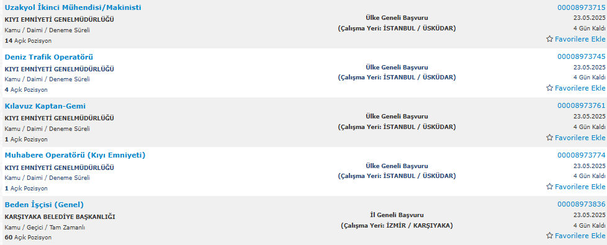This screenshot has width=607, height=245.
Task: Click job number 00008973836
Action: click(x=582, y=204)
